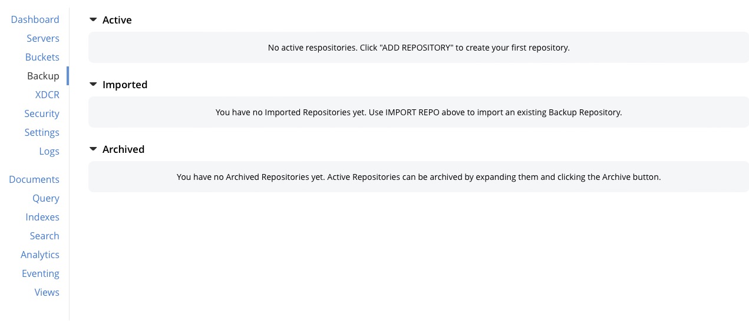
Task: Select Backup in the sidebar
Action: 43,76
